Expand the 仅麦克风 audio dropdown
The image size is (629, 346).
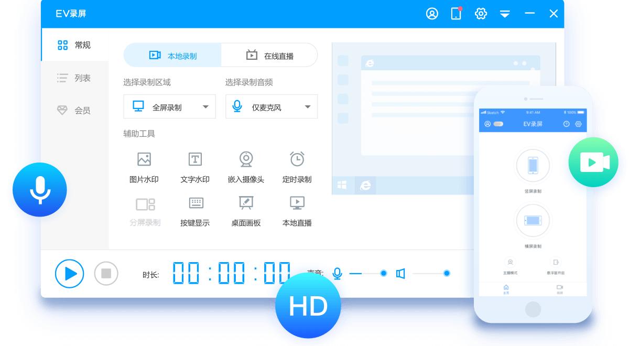[272, 107]
